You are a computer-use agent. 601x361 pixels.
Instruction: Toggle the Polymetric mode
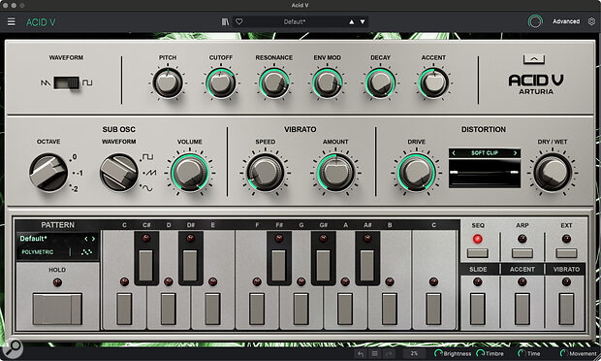38,252
